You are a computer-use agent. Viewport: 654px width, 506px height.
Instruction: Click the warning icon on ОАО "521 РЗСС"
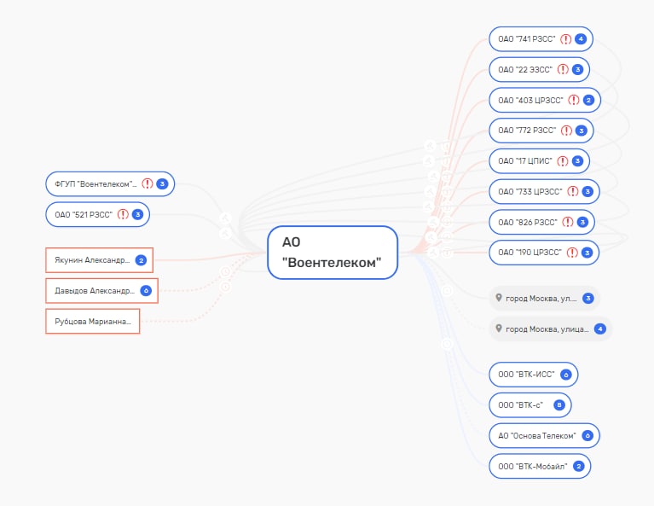click(x=123, y=214)
